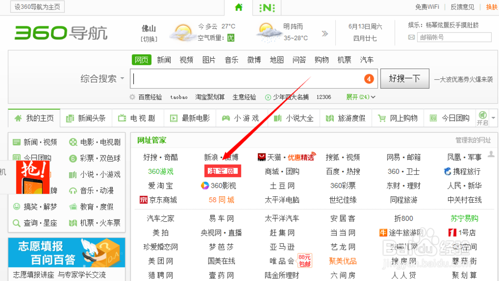Open the 最新电影 navigation tab
This screenshot has height=281, width=499.
point(190,118)
